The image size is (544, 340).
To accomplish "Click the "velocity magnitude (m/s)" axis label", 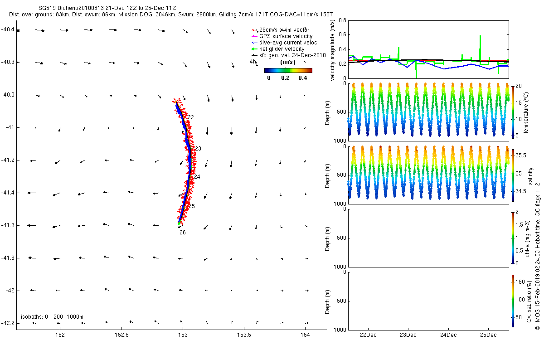I will 333,50.
